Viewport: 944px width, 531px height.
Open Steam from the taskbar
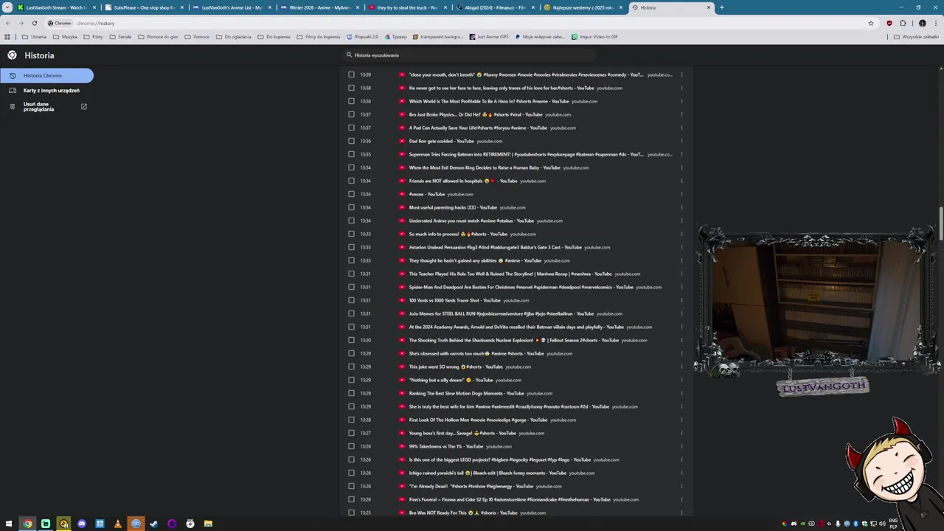pos(154,524)
